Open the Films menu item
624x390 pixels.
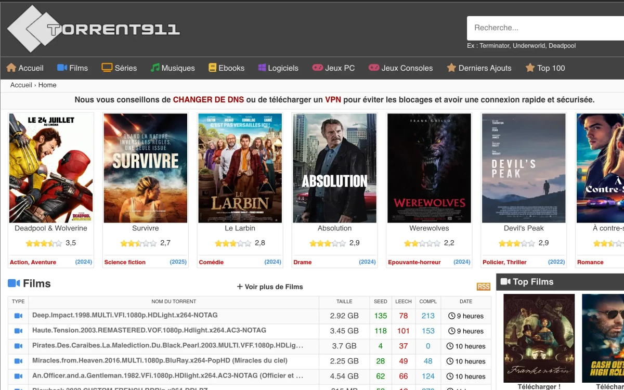coord(72,68)
